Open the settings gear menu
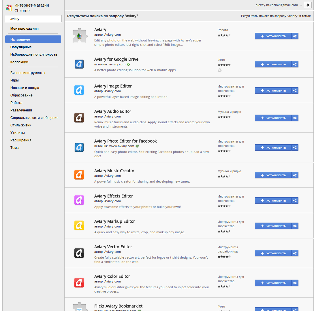 point(308,5)
